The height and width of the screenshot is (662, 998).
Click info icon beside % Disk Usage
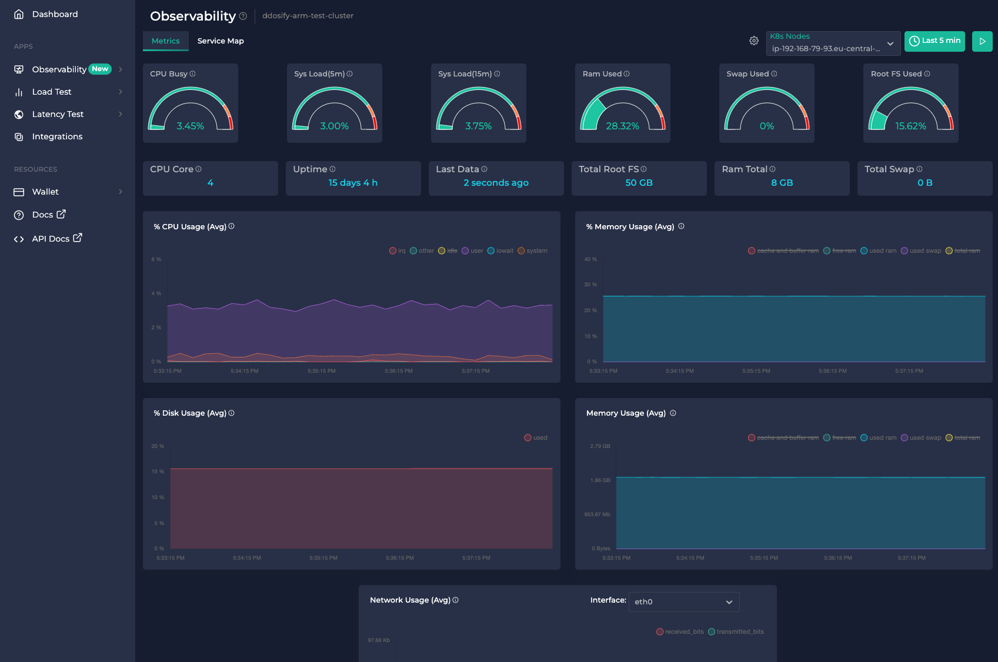[x=231, y=413]
